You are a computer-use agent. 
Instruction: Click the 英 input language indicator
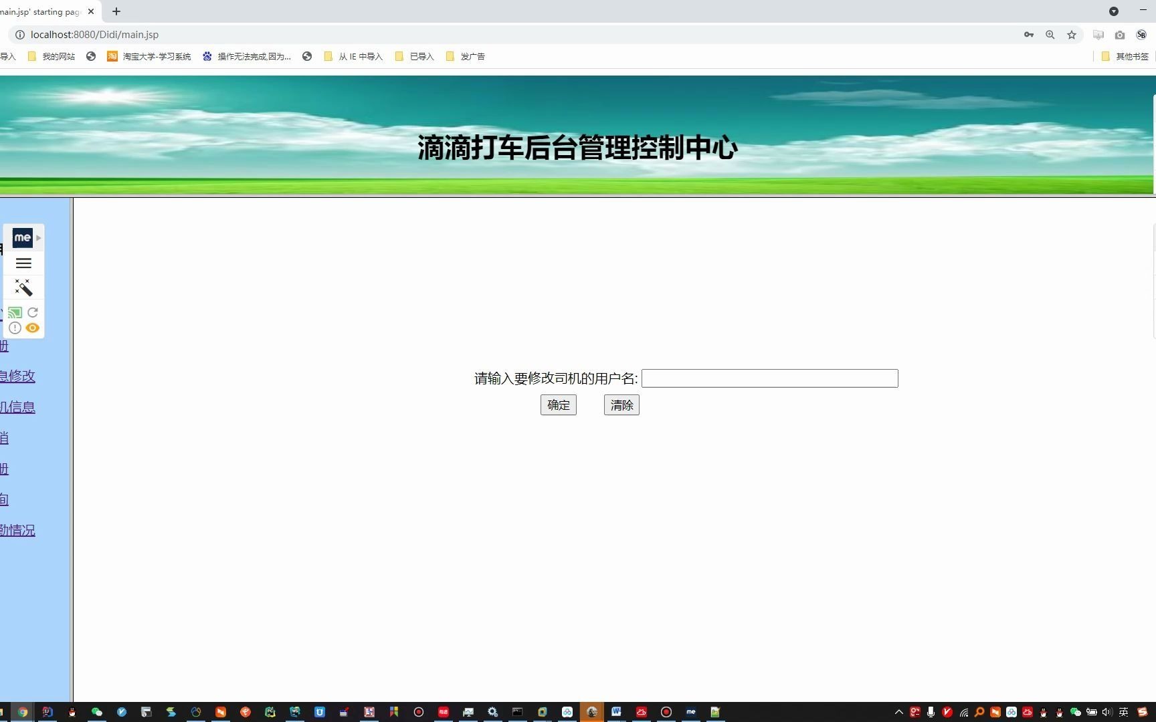coord(1123,712)
